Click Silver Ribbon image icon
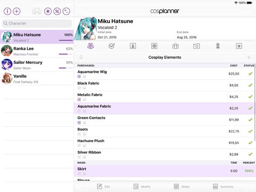The image size is (256, 192). (84, 157)
